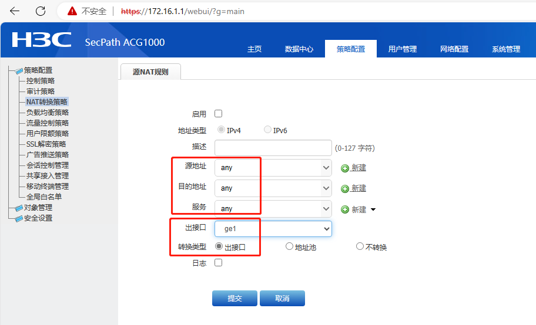The width and height of the screenshot is (536, 325).
Task: Submit the form with 提交
Action: tap(235, 299)
